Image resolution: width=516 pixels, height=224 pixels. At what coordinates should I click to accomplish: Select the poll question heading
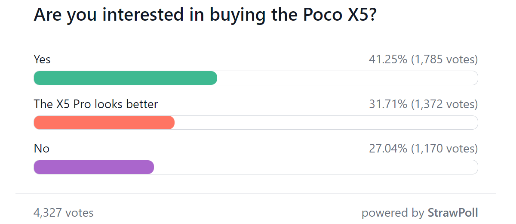coord(206,16)
